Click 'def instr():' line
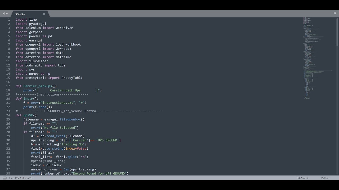 [27, 98]
